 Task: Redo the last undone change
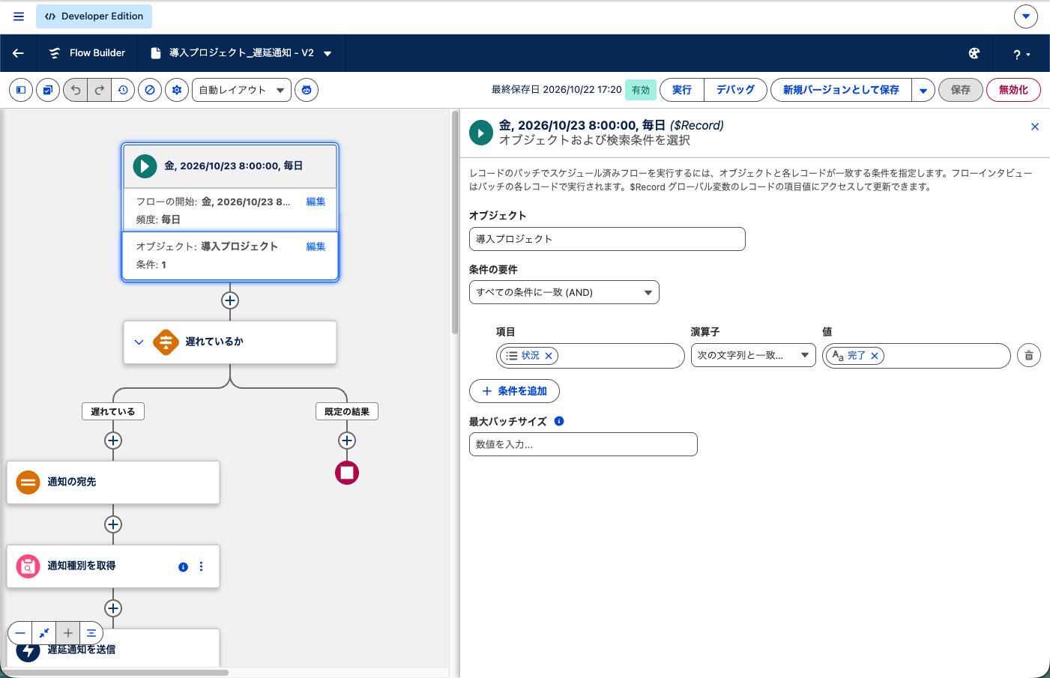tap(100, 90)
